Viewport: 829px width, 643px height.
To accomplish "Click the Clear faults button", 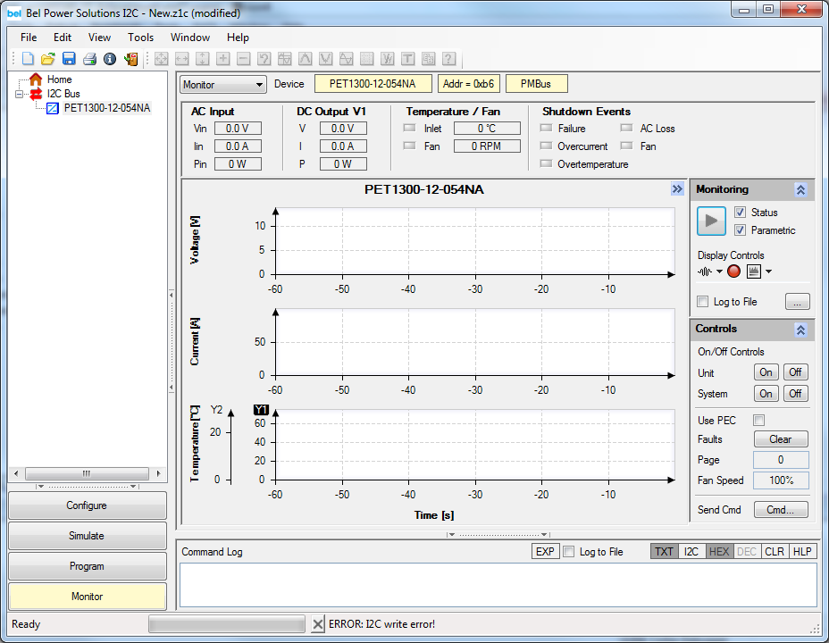I will [x=780, y=439].
